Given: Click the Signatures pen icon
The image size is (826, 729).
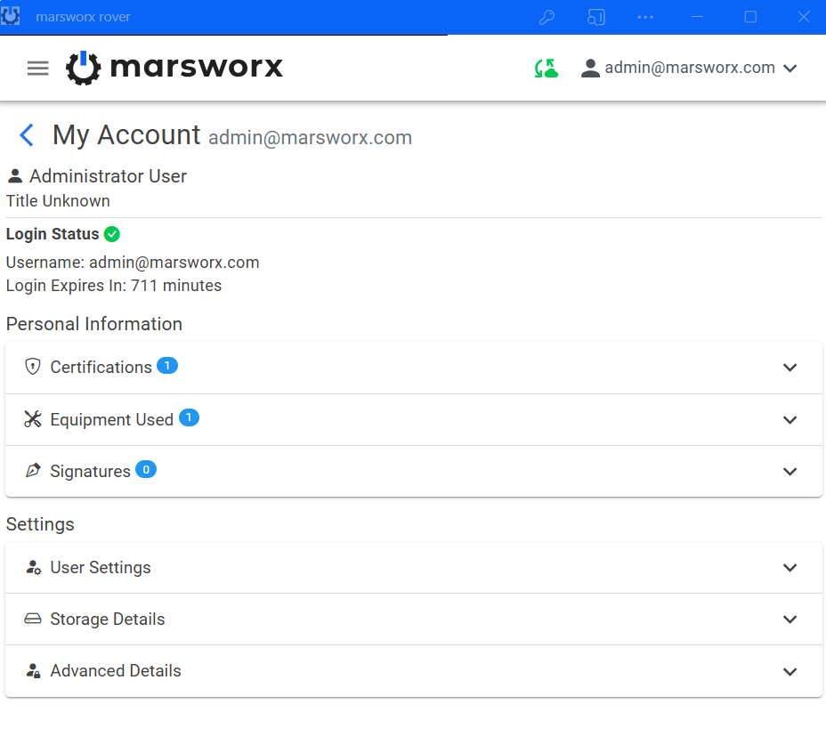Looking at the screenshot, I should pos(33,470).
